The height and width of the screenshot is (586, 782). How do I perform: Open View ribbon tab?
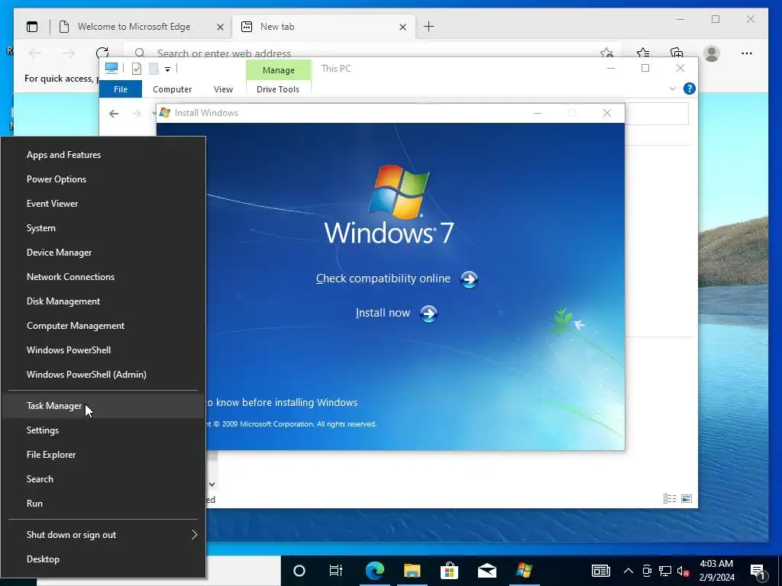pyautogui.click(x=223, y=89)
